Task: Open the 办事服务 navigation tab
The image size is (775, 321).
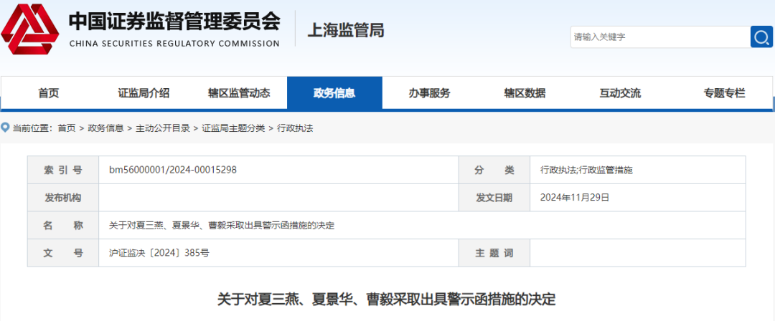Action: click(x=430, y=93)
